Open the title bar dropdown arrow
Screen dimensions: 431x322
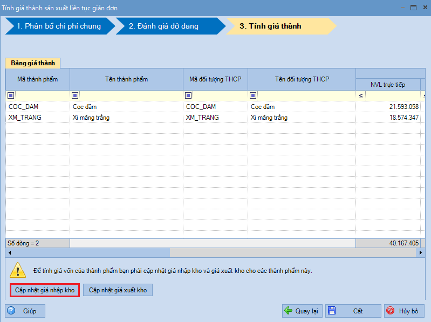(401, 8)
